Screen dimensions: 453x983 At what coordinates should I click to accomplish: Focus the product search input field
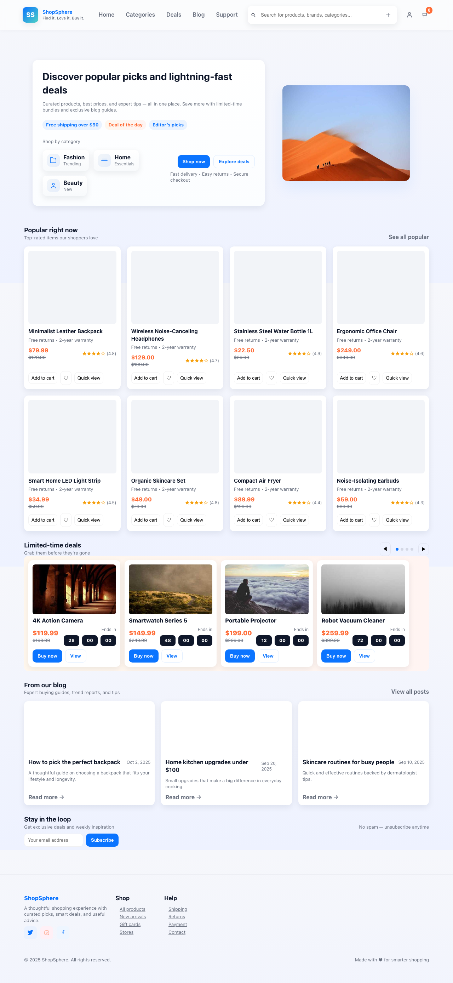click(x=320, y=15)
